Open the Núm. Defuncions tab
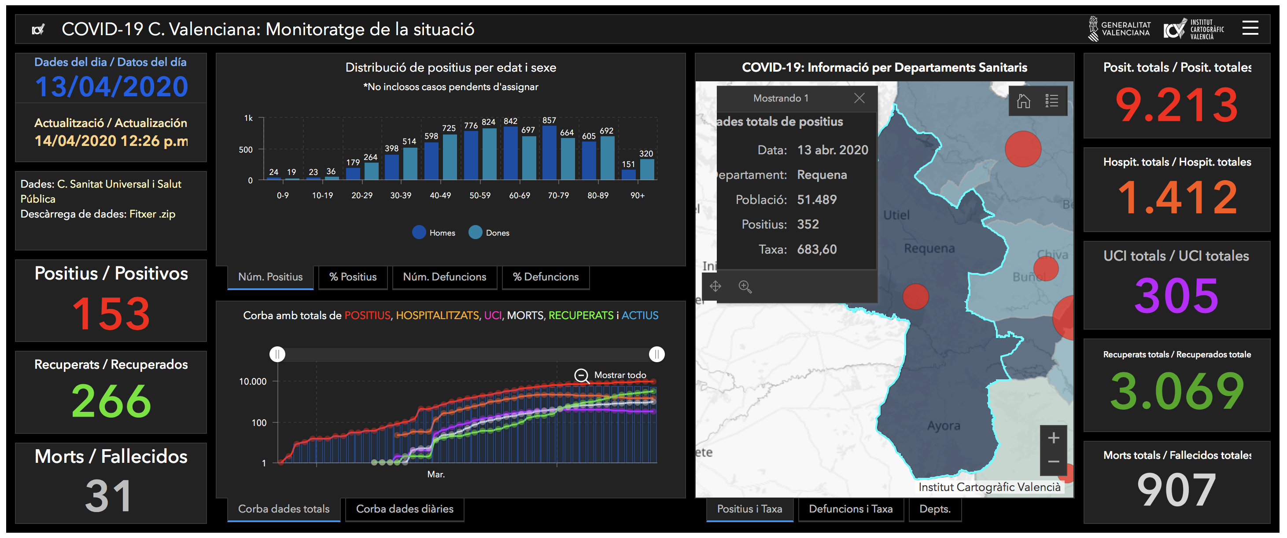The image size is (1287, 538). 444,277
